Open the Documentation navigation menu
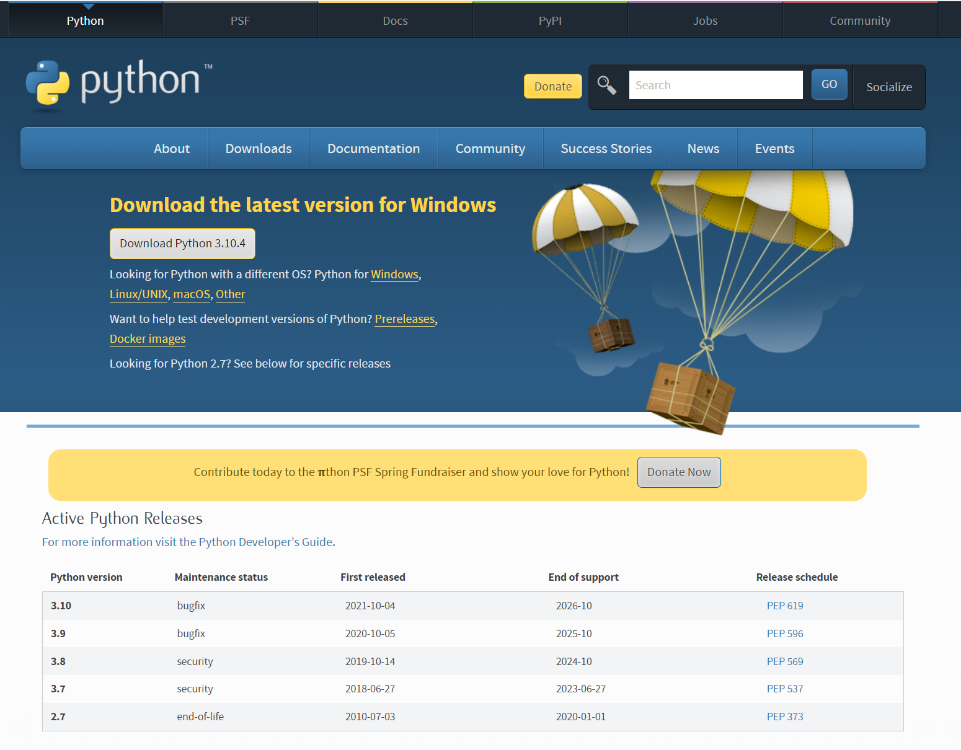This screenshot has width=961, height=750. pyautogui.click(x=373, y=149)
